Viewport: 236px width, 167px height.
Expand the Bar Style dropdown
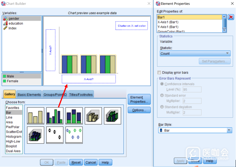pyautogui.click(x=195, y=130)
